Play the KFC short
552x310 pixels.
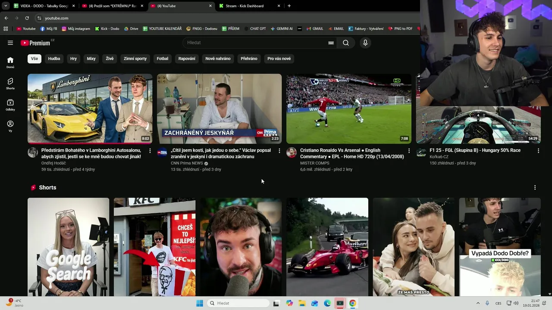pos(154,247)
